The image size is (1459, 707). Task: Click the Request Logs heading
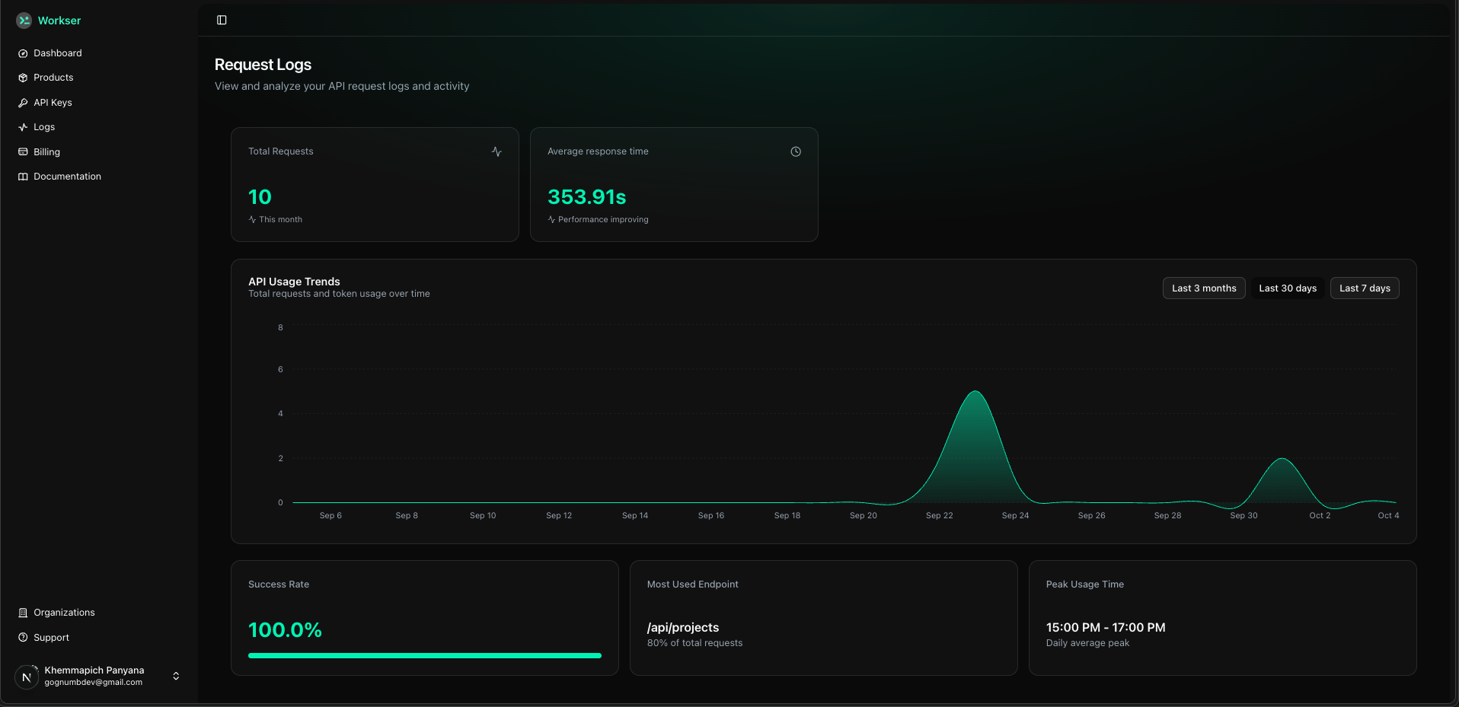click(x=263, y=65)
